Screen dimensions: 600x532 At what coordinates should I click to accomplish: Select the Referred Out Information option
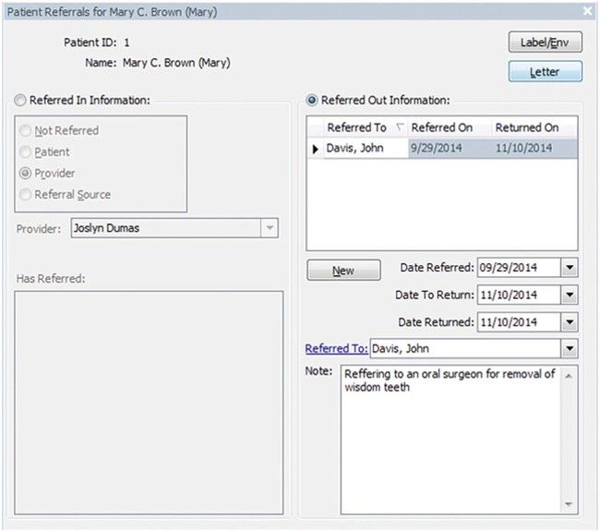point(313,101)
